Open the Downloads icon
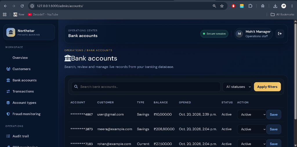Image resolution: width=297 pixels, height=147 pixels. [275, 6]
